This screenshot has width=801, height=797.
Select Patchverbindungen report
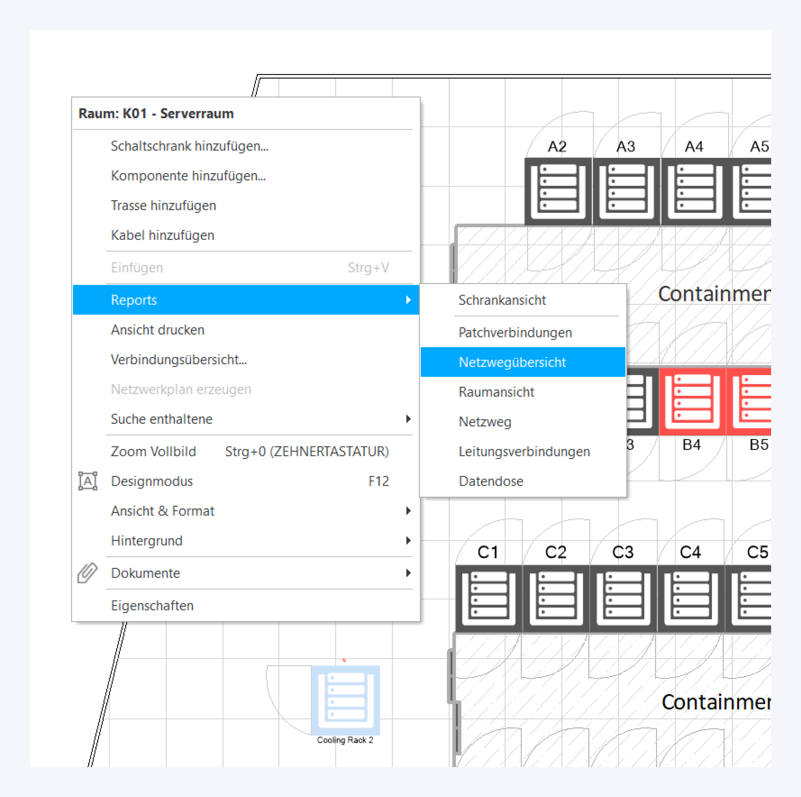(515, 333)
